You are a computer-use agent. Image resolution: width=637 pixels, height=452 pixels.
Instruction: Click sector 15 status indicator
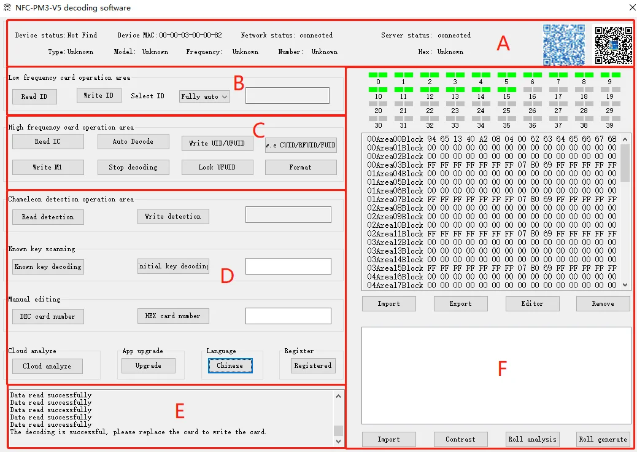pos(507,90)
